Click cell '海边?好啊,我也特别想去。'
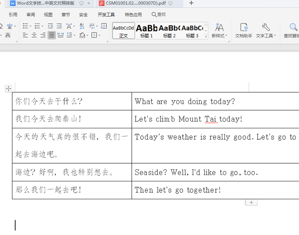The width and height of the screenshot is (299, 235). [72, 172]
